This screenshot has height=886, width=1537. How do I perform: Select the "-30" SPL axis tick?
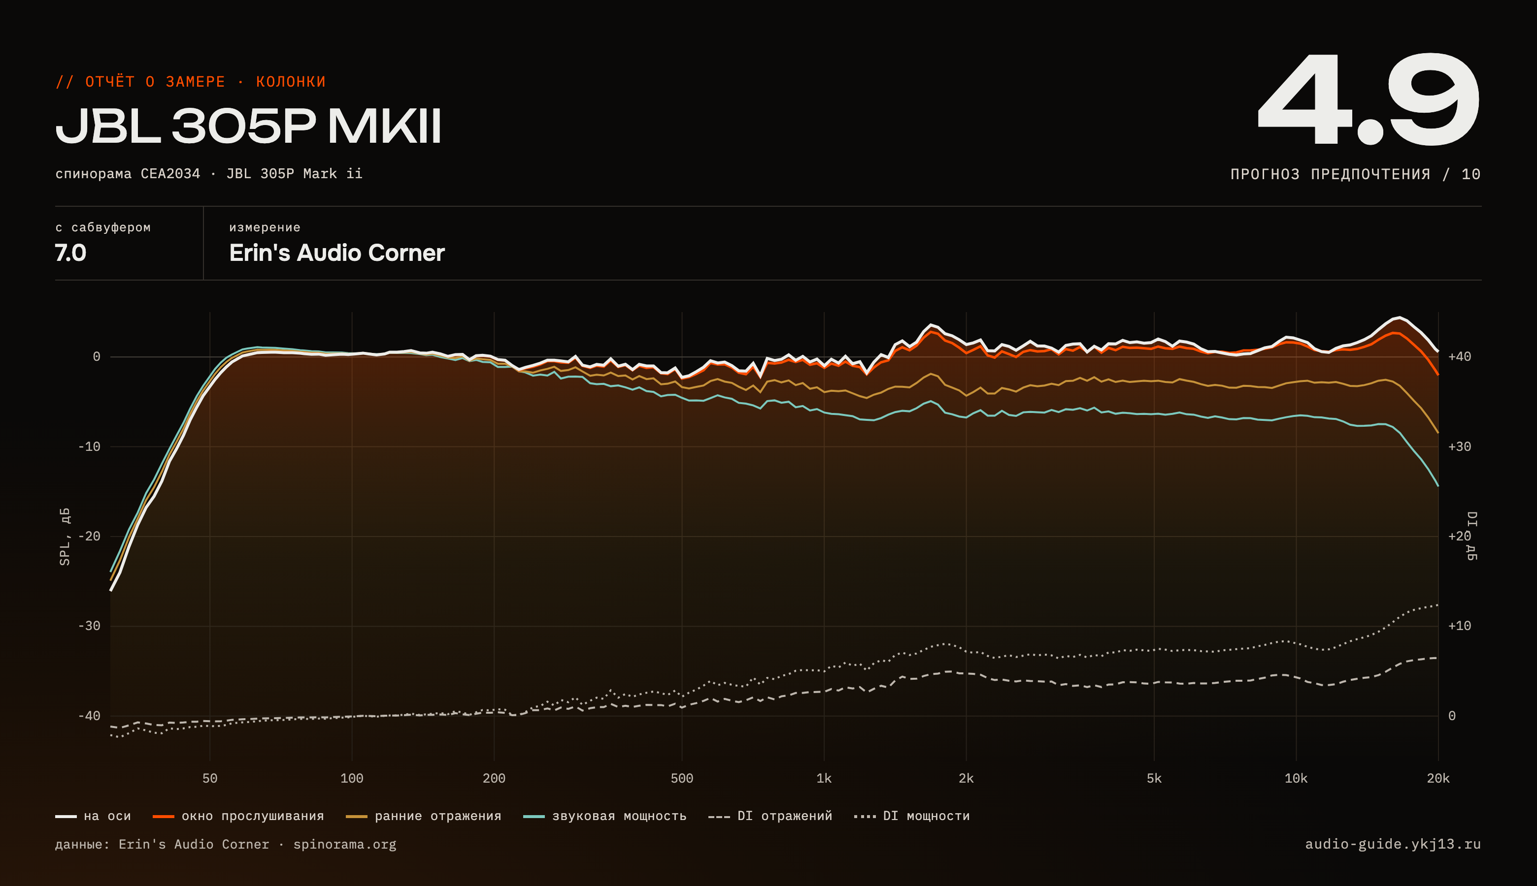click(x=89, y=626)
